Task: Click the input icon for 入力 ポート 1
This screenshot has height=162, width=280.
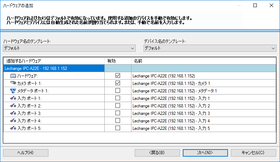Action: coord(13,98)
